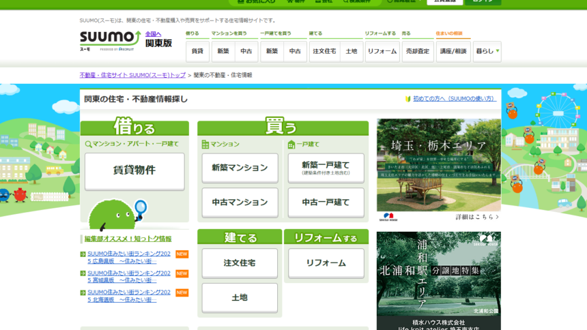This screenshot has height=330, width=587.
Task: Open the 埼玉・栃木エリア banner ad
Action: click(x=438, y=170)
